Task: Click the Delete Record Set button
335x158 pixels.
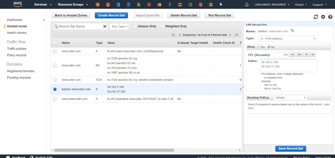Action: [x=184, y=15]
